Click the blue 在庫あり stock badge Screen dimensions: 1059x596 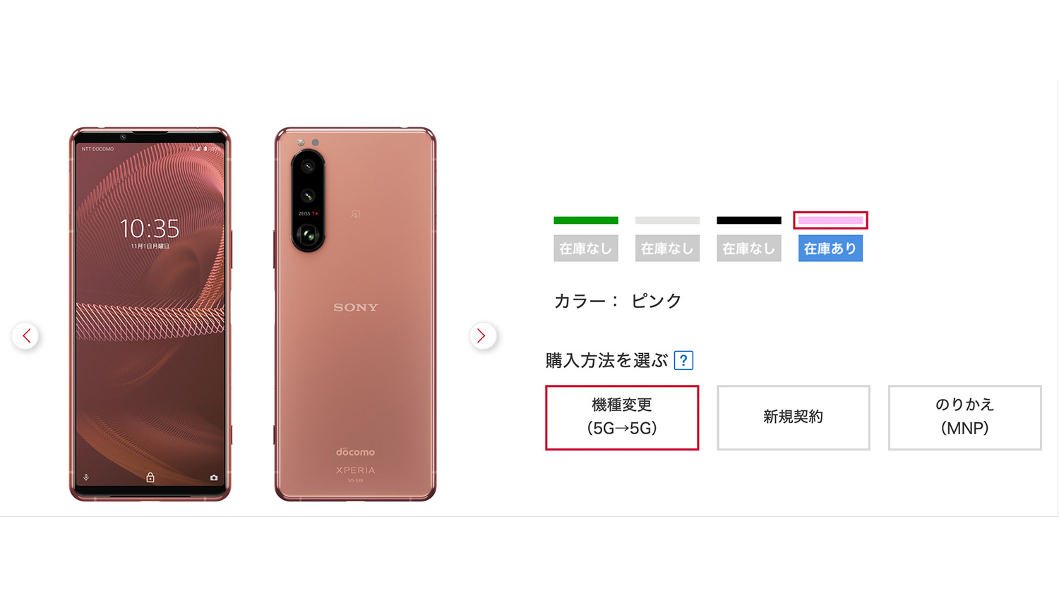tap(830, 249)
